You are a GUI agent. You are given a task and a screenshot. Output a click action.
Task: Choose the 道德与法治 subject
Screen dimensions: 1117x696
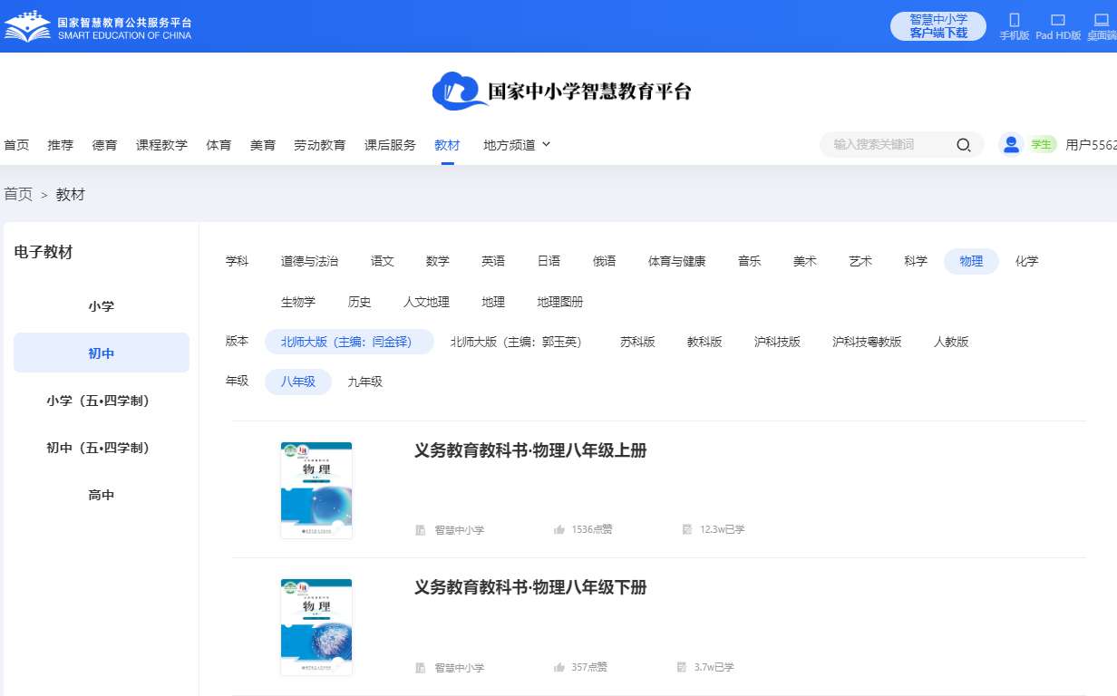pyautogui.click(x=309, y=261)
